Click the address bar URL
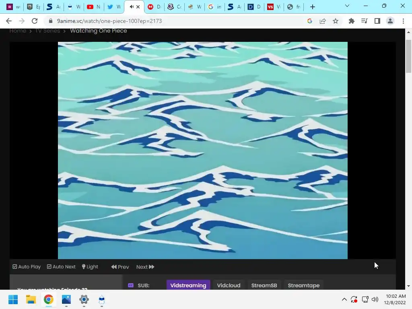This screenshot has width=412, height=309. [109, 21]
